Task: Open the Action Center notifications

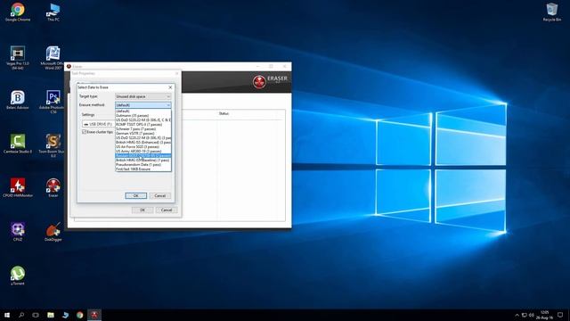Action: [560, 315]
